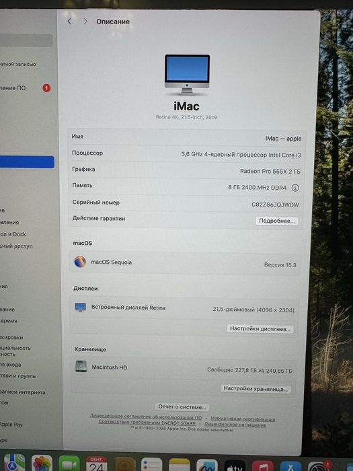
Task: Open the software license agreement link
Action: (146, 416)
